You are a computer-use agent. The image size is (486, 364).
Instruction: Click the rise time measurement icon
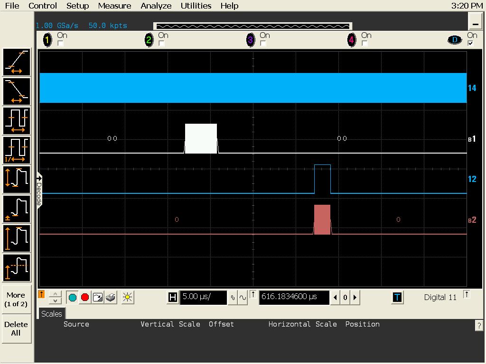tap(17, 62)
